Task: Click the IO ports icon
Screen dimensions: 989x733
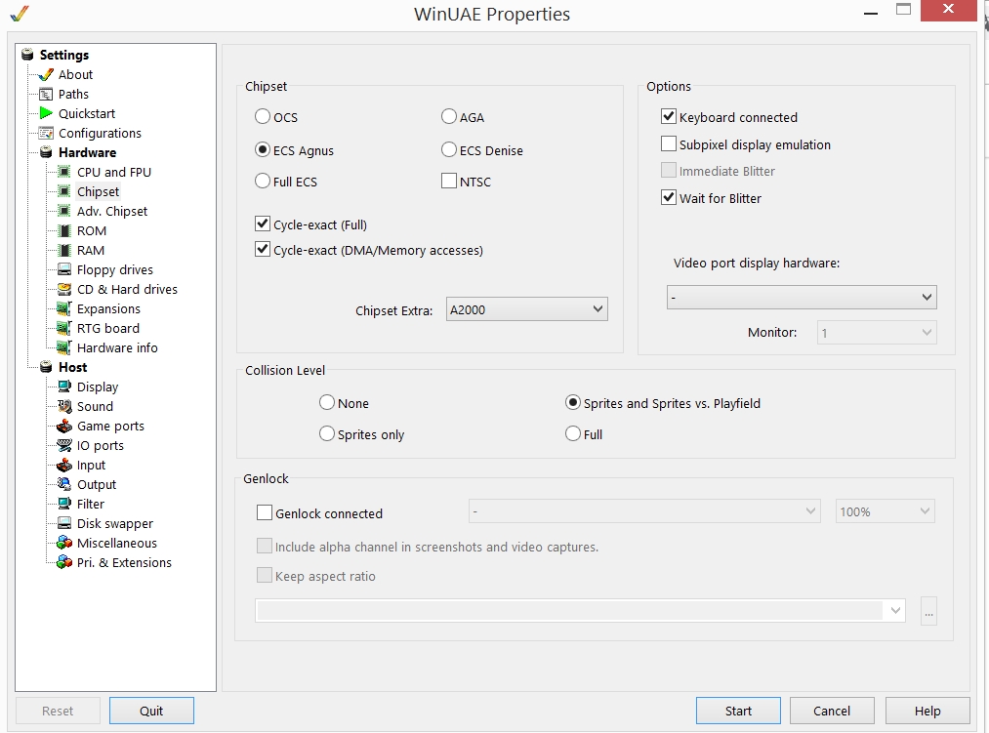Action: 63,445
